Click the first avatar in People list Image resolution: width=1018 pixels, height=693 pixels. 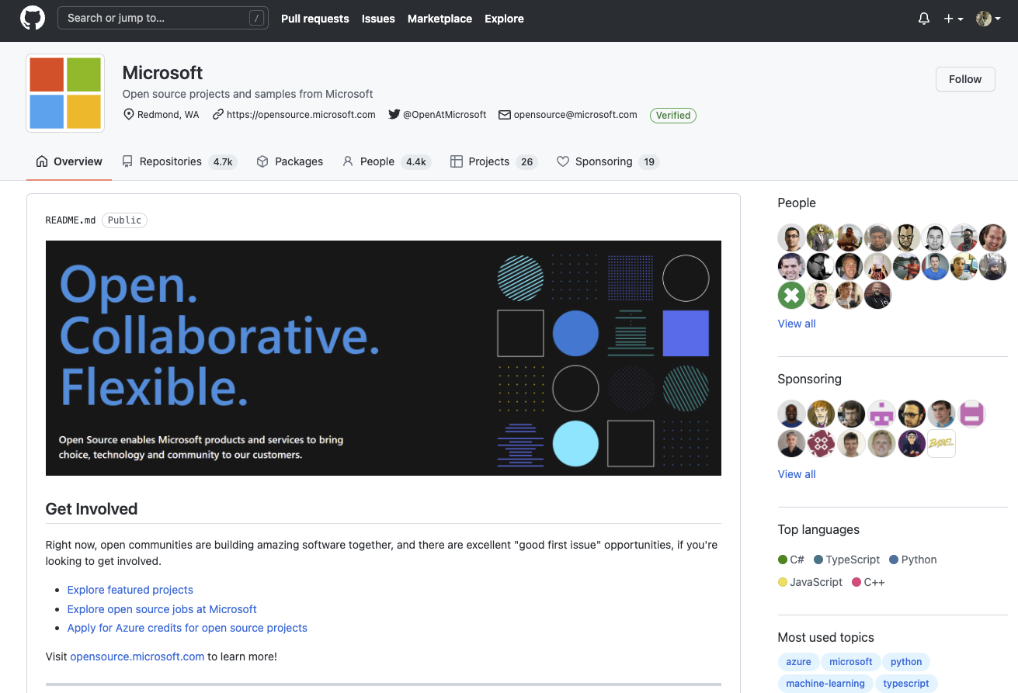791,237
